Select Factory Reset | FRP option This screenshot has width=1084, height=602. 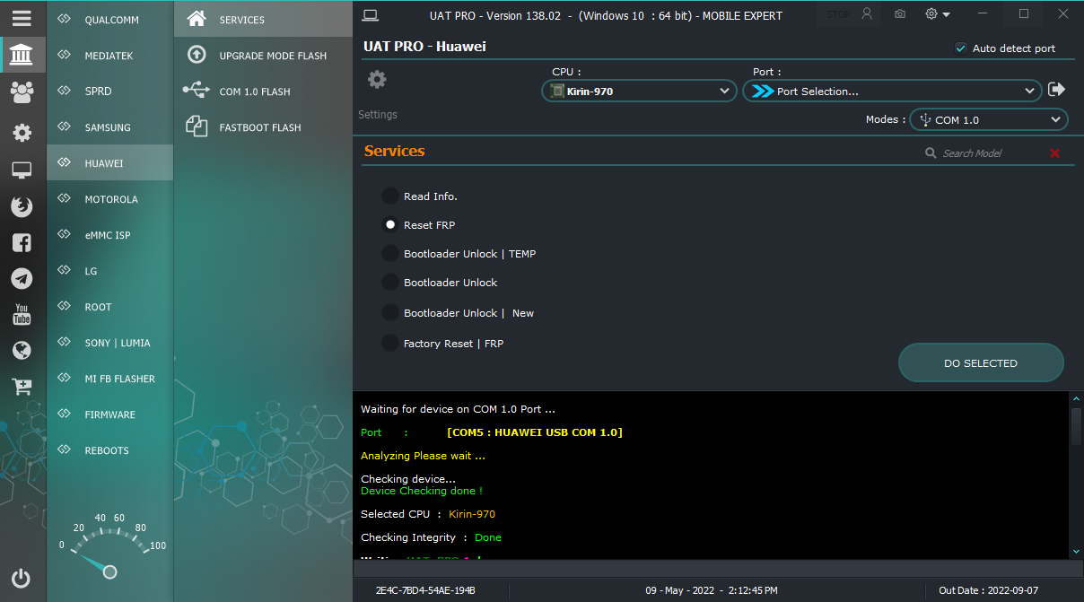coord(390,343)
